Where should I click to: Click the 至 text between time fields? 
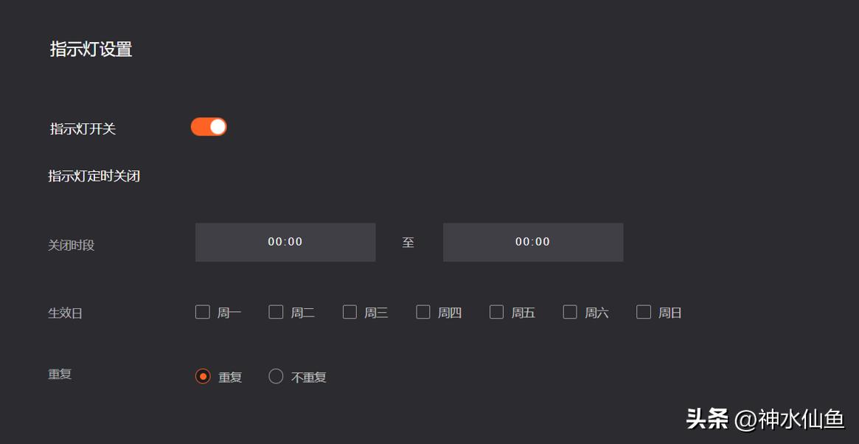[x=408, y=242]
